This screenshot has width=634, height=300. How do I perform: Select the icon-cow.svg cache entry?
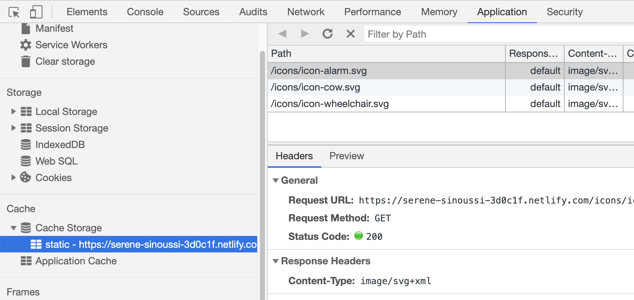pyautogui.click(x=315, y=87)
